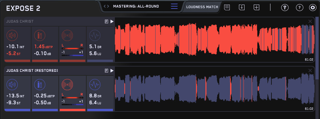The height and width of the screenshot is (119, 320).
Task: Select the loudness speaker icon for Judas Christ [Restored]
Action: 12,85
